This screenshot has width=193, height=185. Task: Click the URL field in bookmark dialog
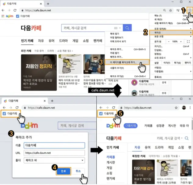click(54, 153)
